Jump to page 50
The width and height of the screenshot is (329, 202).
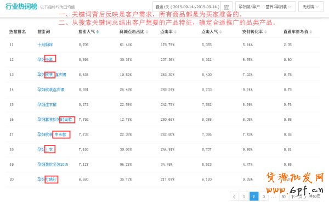pos(283,197)
